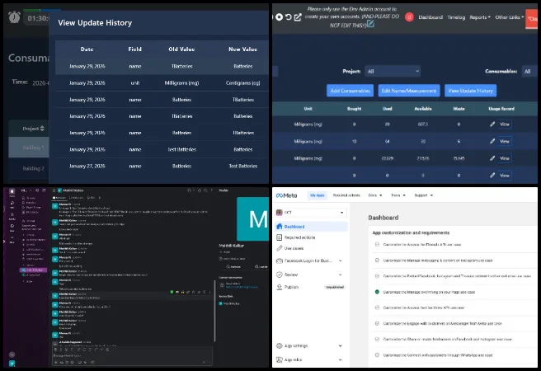Click the edit icon beside the admin notice
541x371 pixels.
coord(370,23)
